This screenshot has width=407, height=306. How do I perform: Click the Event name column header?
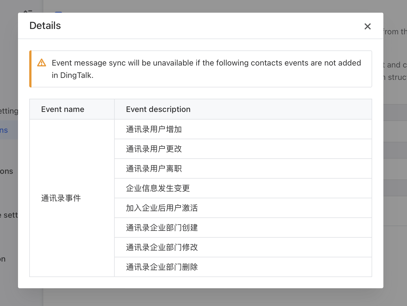coord(72,109)
